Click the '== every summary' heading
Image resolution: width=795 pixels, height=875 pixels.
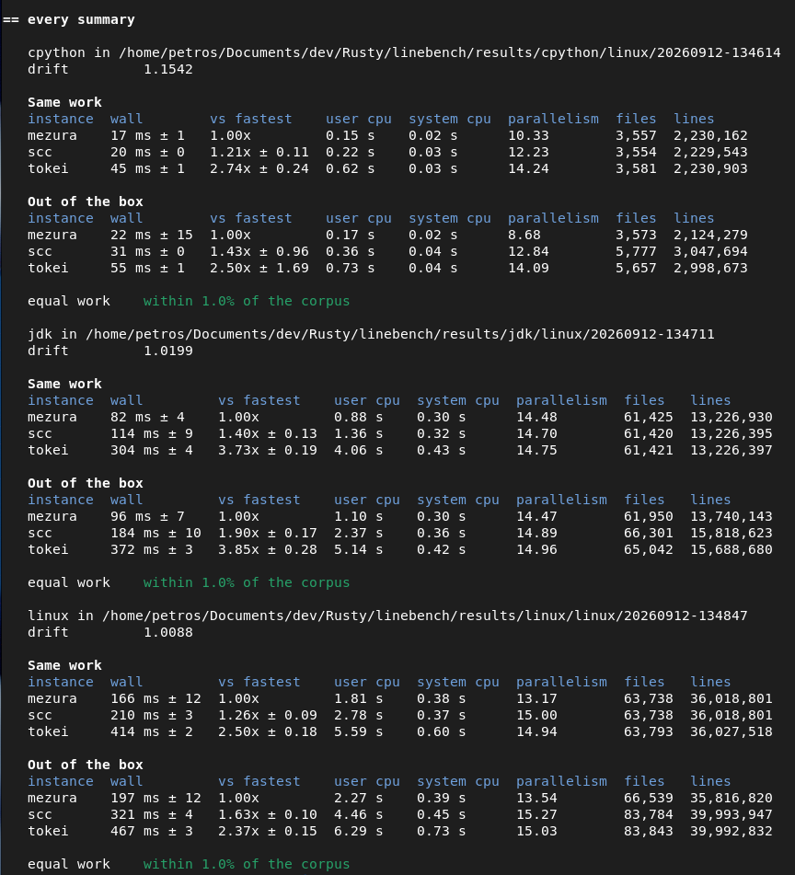69,19
